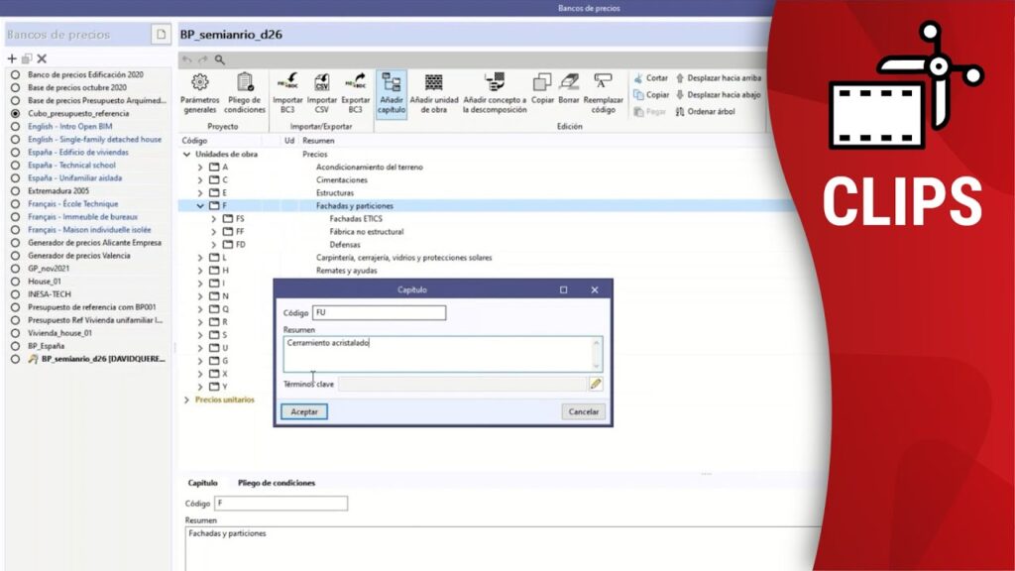This screenshot has width=1015, height=571.
Task: Select the Capítulo tab in bottom panel
Action: (202, 483)
